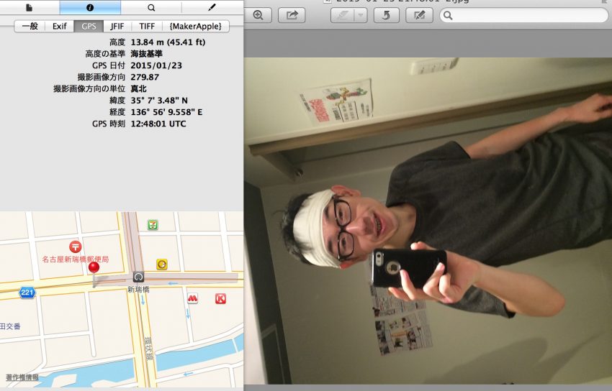This screenshot has width=612, height=391.
Task: Open the 著作権情報 link on map
Action: (x=22, y=377)
